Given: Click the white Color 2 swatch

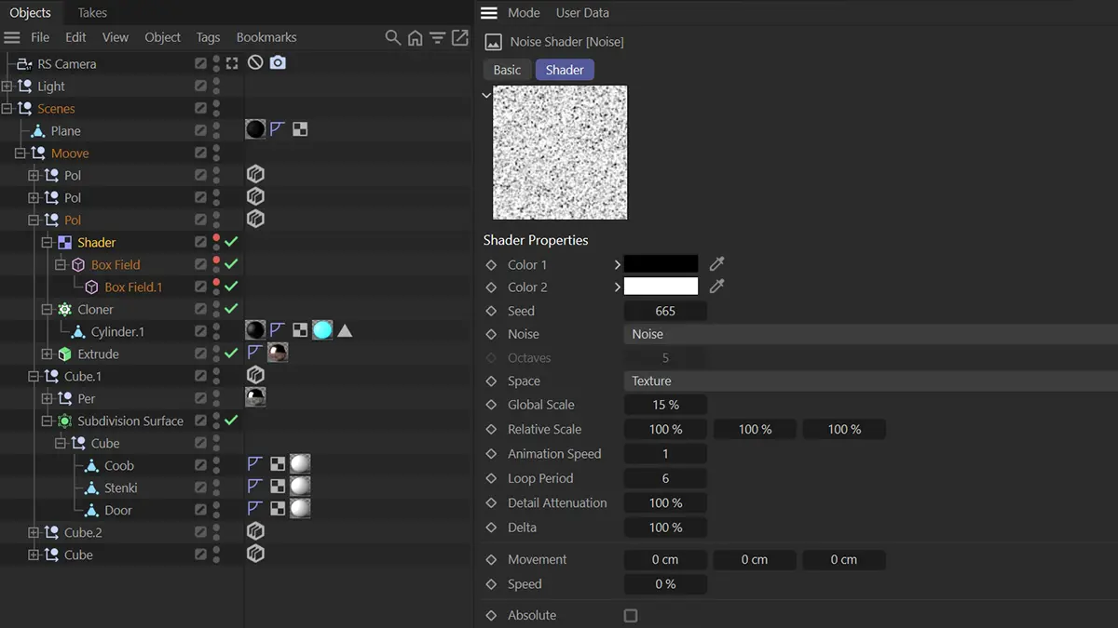Looking at the screenshot, I should click(661, 287).
